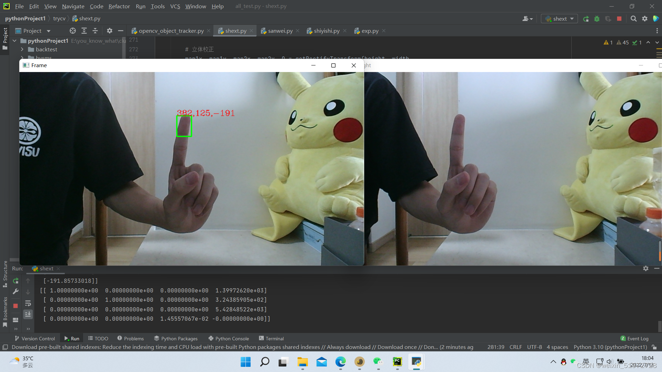Open Microsoft Edge from the taskbar
662x372 pixels.
pyautogui.click(x=340, y=362)
